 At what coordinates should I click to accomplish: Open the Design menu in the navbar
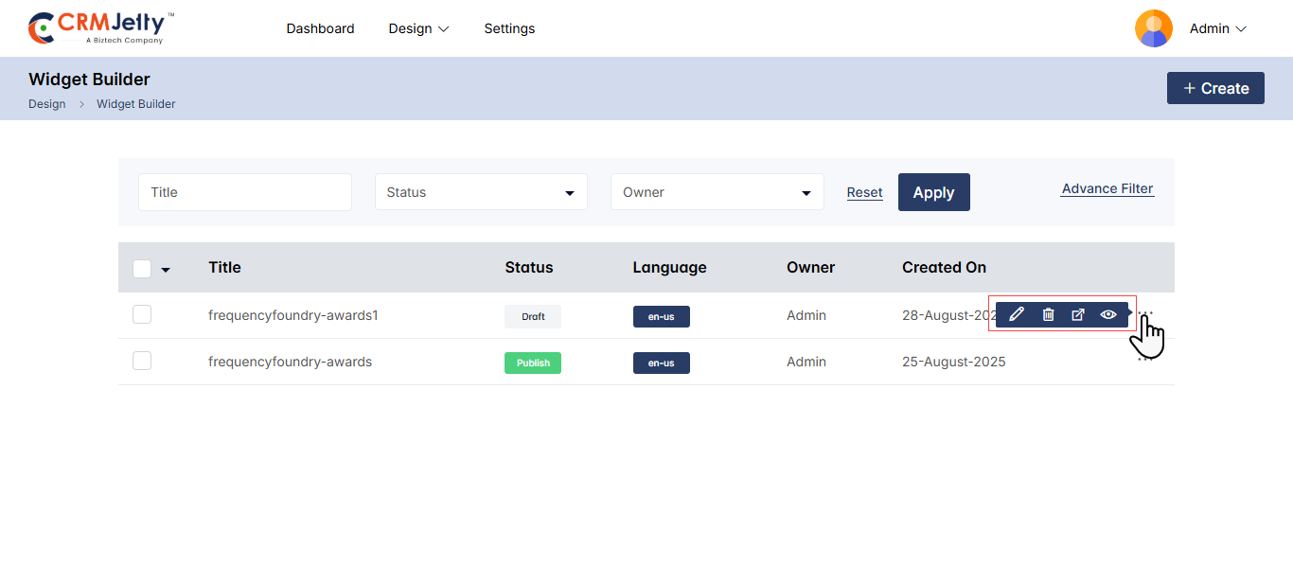pyautogui.click(x=418, y=28)
